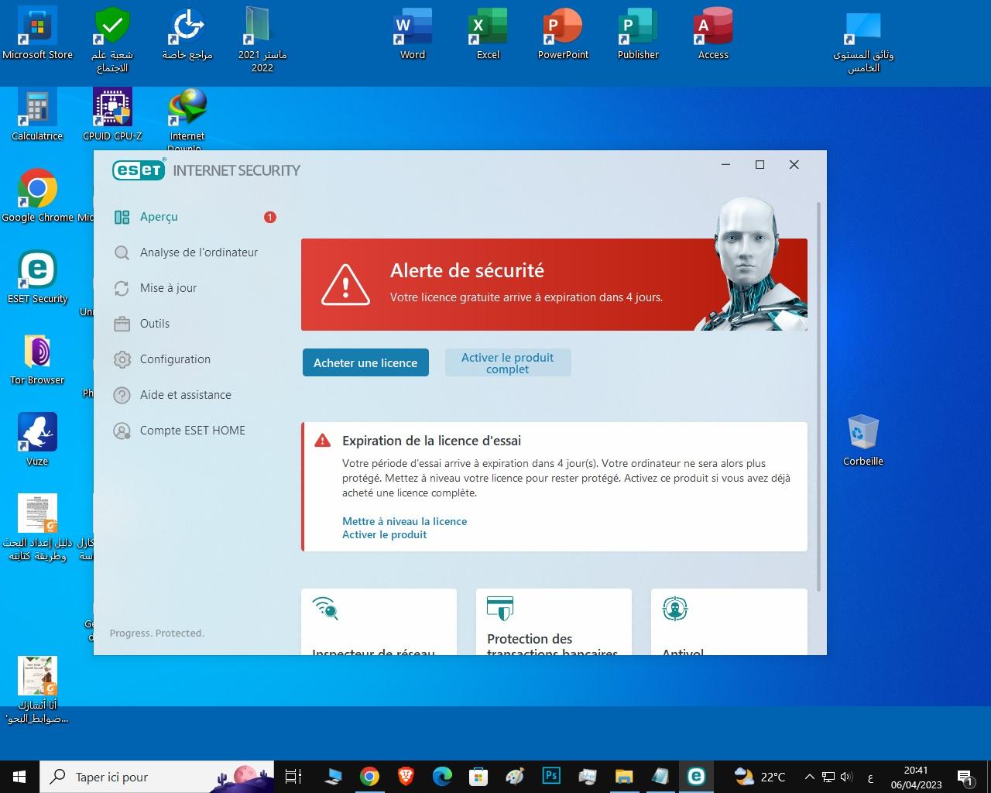Open the Inspecteur de réseau card icon
The width and height of the screenshot is (991, 793).
tap(325, 609)
